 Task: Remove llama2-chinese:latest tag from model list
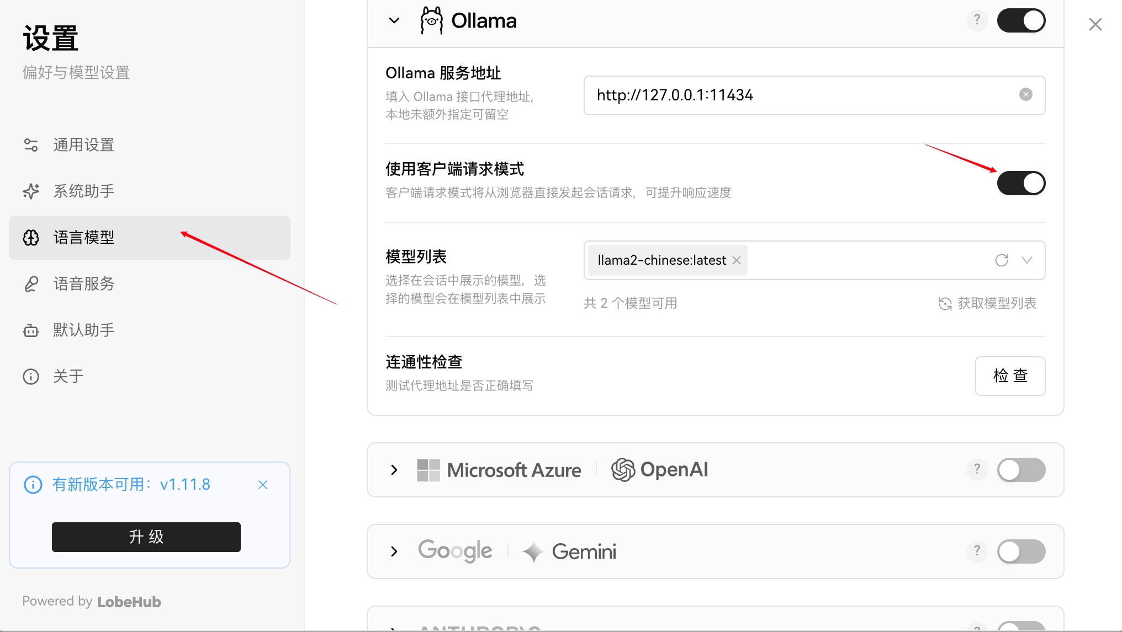[x=737, y=260]
